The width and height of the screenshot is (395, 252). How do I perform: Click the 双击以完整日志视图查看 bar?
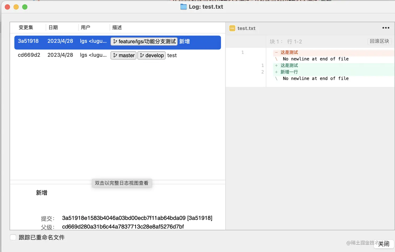point(122,183)
